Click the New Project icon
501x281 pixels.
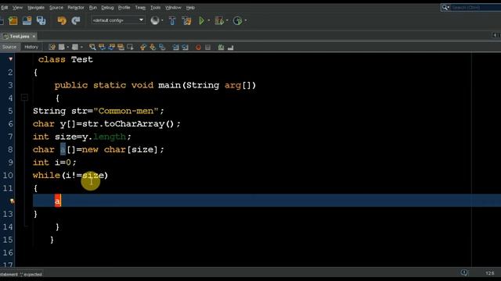(x=13, y=21)
